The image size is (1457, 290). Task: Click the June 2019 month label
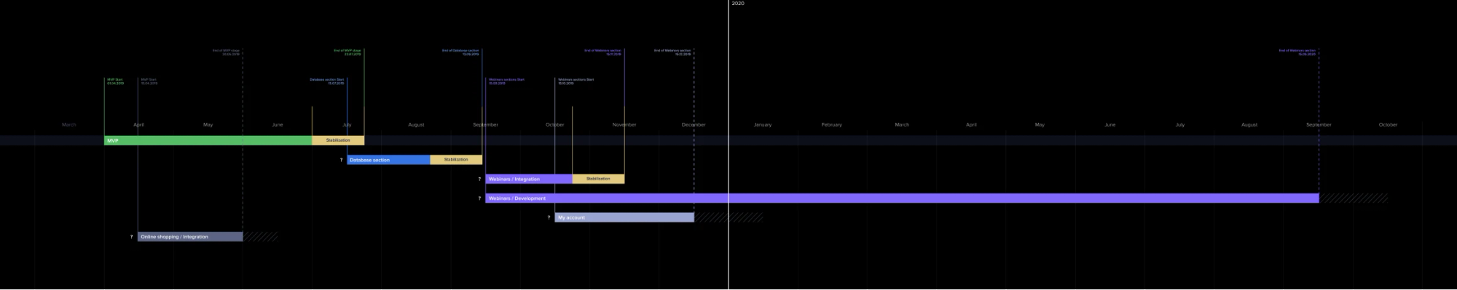[x=278, y=124]
